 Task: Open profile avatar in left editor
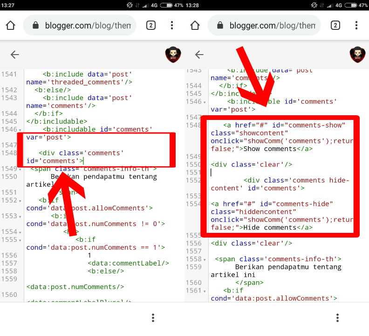[x=173, y=55]
